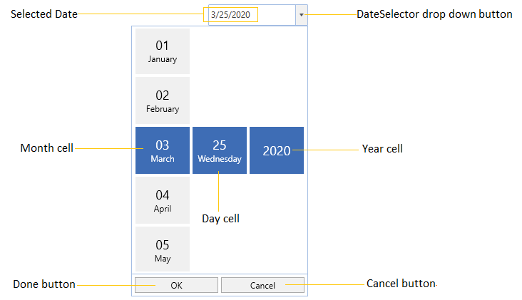The width and height of the screenshot is (522, 300).
Task: Click the date field showing 3/25/2020
Action: click(252, 15)
